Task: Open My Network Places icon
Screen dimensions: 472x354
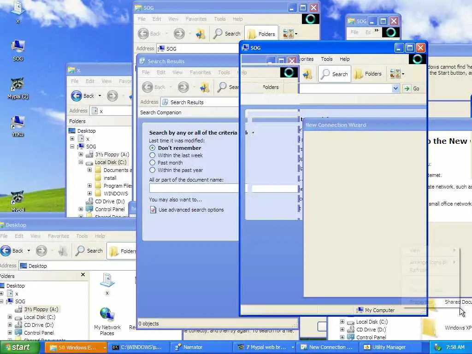Action: coord(107,321)
